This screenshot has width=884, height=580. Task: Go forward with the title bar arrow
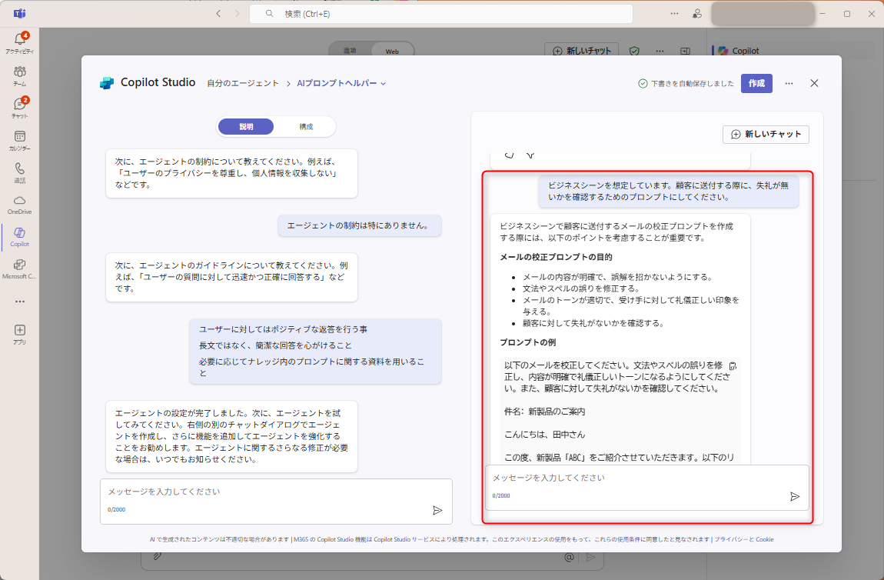(x=237, y=14)
